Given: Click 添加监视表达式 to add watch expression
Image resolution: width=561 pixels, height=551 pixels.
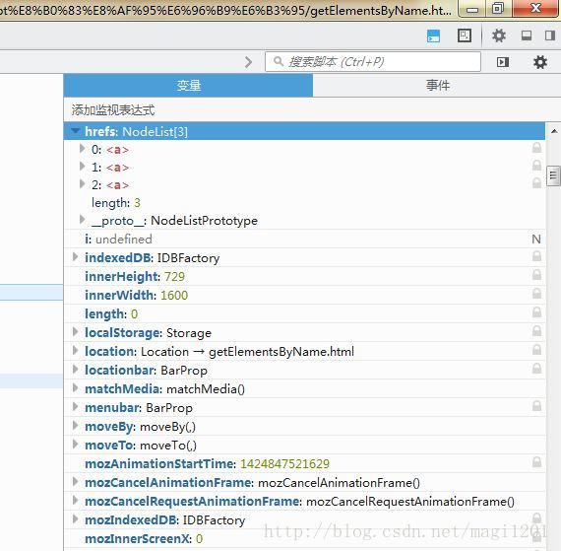Looking at the screenshot, I should [113, 110].
